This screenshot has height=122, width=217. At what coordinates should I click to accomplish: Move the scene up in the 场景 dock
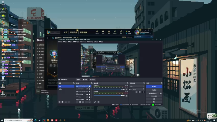click(66, 102)
